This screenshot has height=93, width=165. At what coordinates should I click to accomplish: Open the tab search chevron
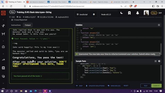pyautogui.click(x=144, y=2)
